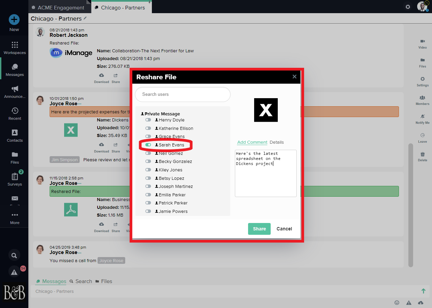Click the Search users field
Viewport: 432px width, 308px height.
coord(183,94)
